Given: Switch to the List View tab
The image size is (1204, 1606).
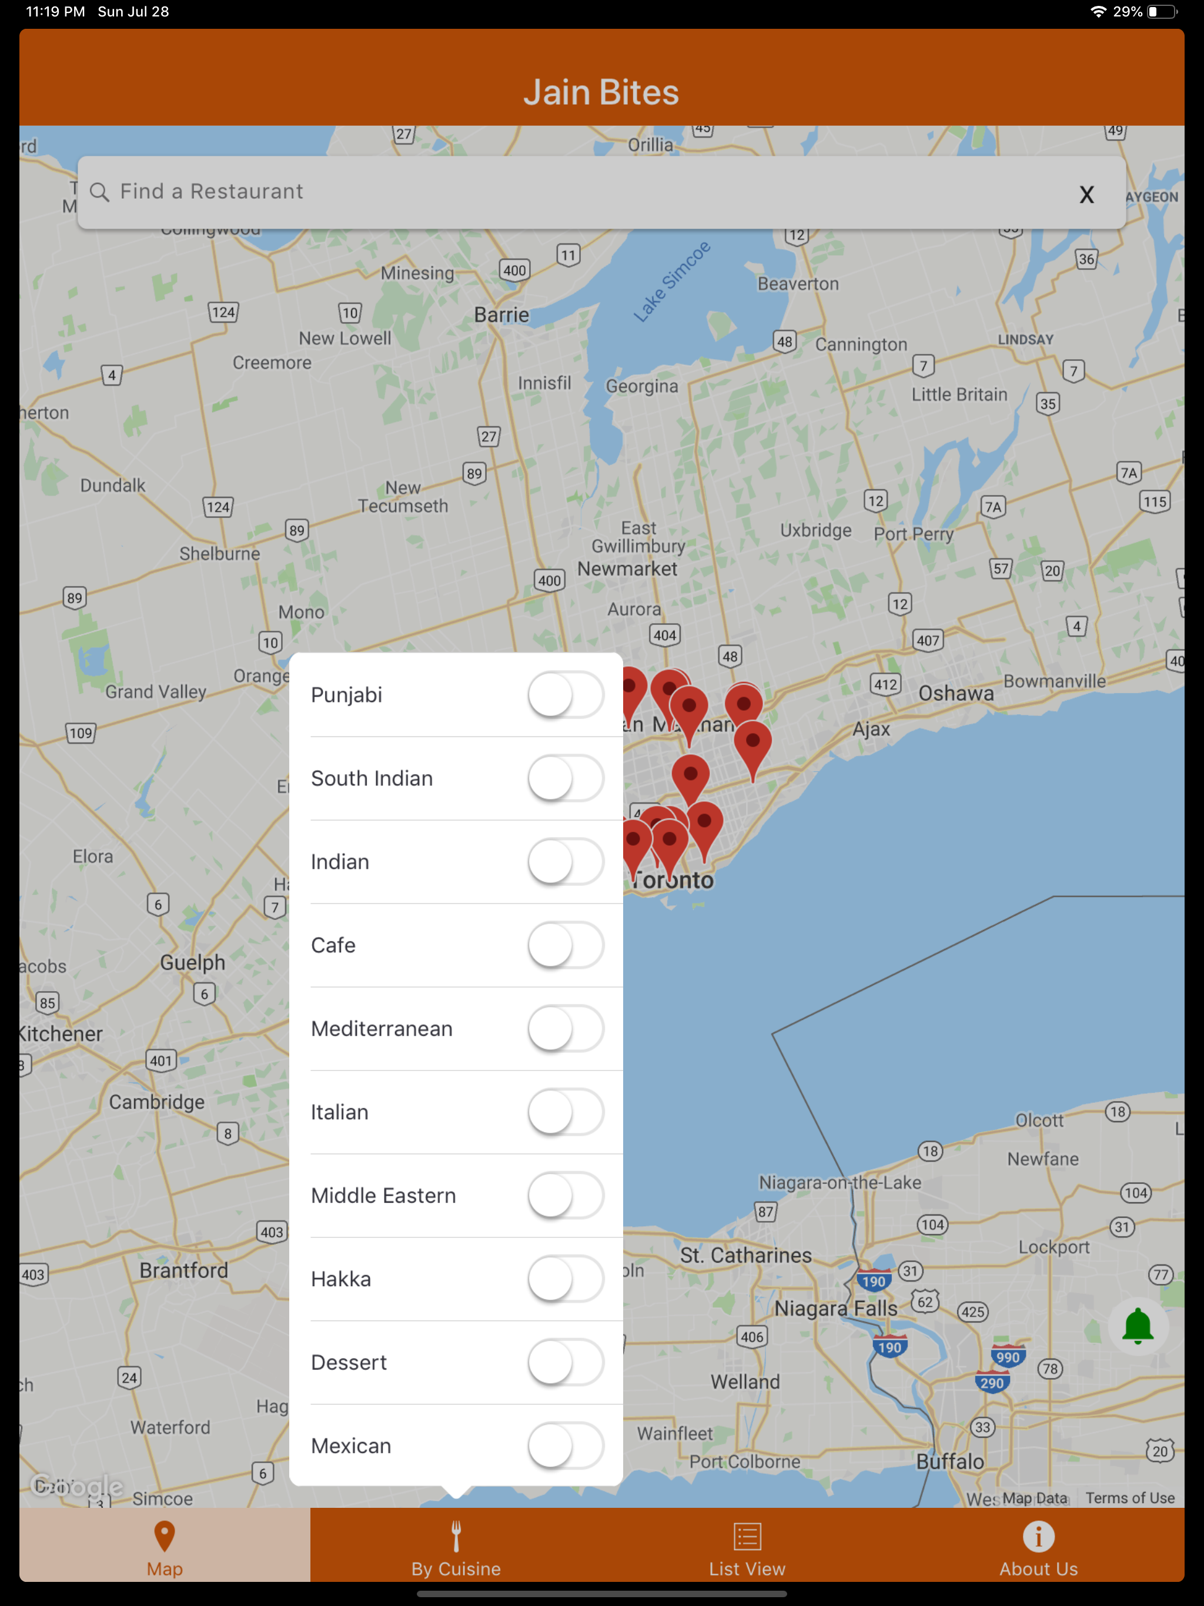Looking at the screenshot, I should pos(747,1545).
